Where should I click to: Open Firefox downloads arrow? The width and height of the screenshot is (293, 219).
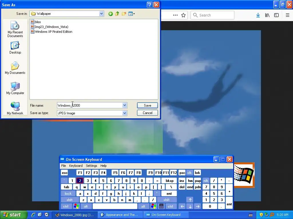(x=258, y=15)
